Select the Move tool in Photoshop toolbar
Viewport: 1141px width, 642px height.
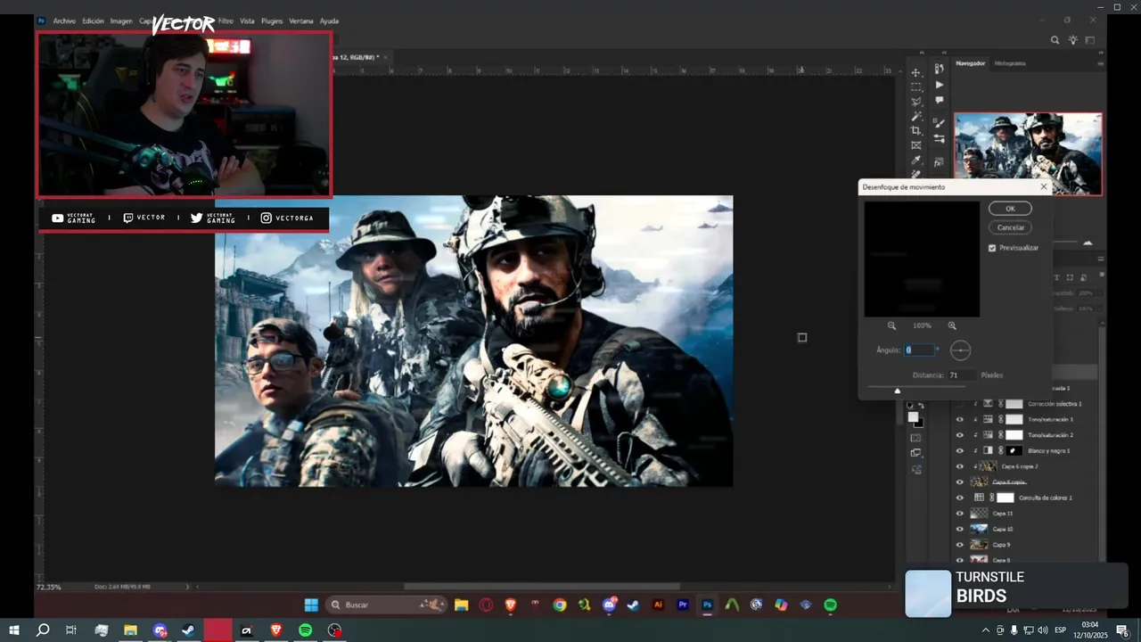(x=915, y=72)
